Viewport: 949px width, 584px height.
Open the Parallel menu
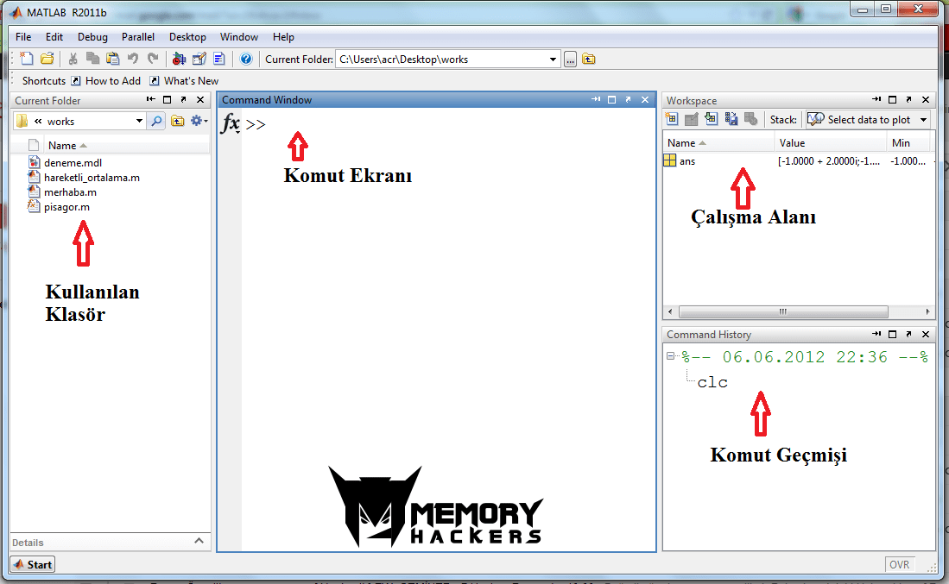coord(138,37)
